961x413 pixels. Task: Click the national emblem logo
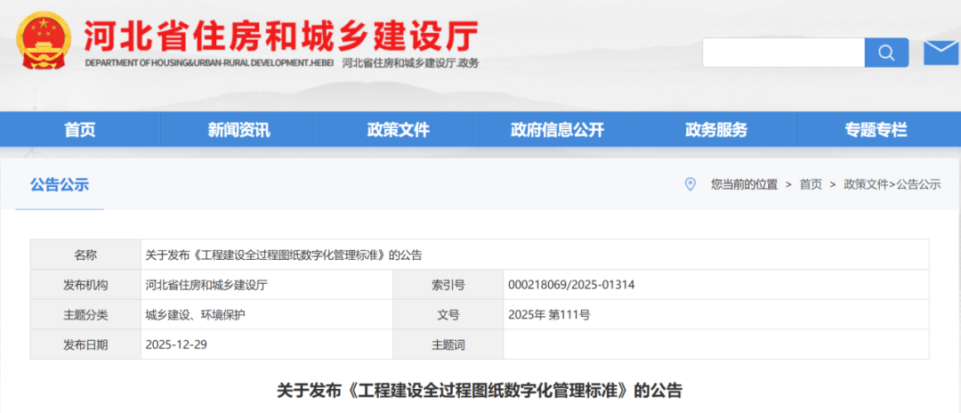coord(44,40)
